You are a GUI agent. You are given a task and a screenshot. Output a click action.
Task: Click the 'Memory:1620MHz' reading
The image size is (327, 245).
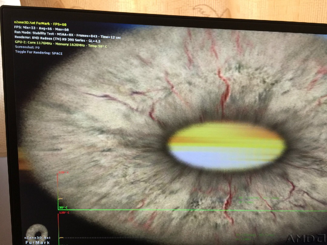click(70, 44)
